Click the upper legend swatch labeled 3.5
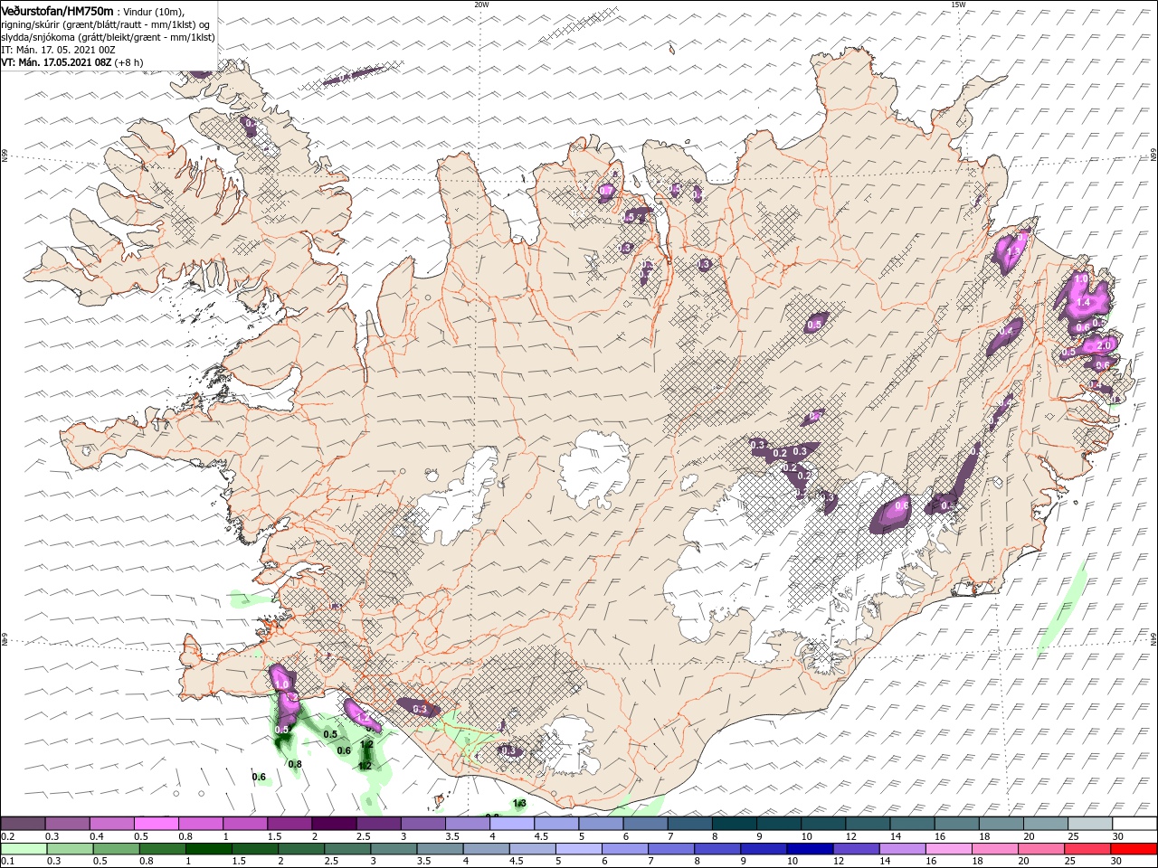The height and width of the screenshot is (868, 1158). tap(467, 823)
